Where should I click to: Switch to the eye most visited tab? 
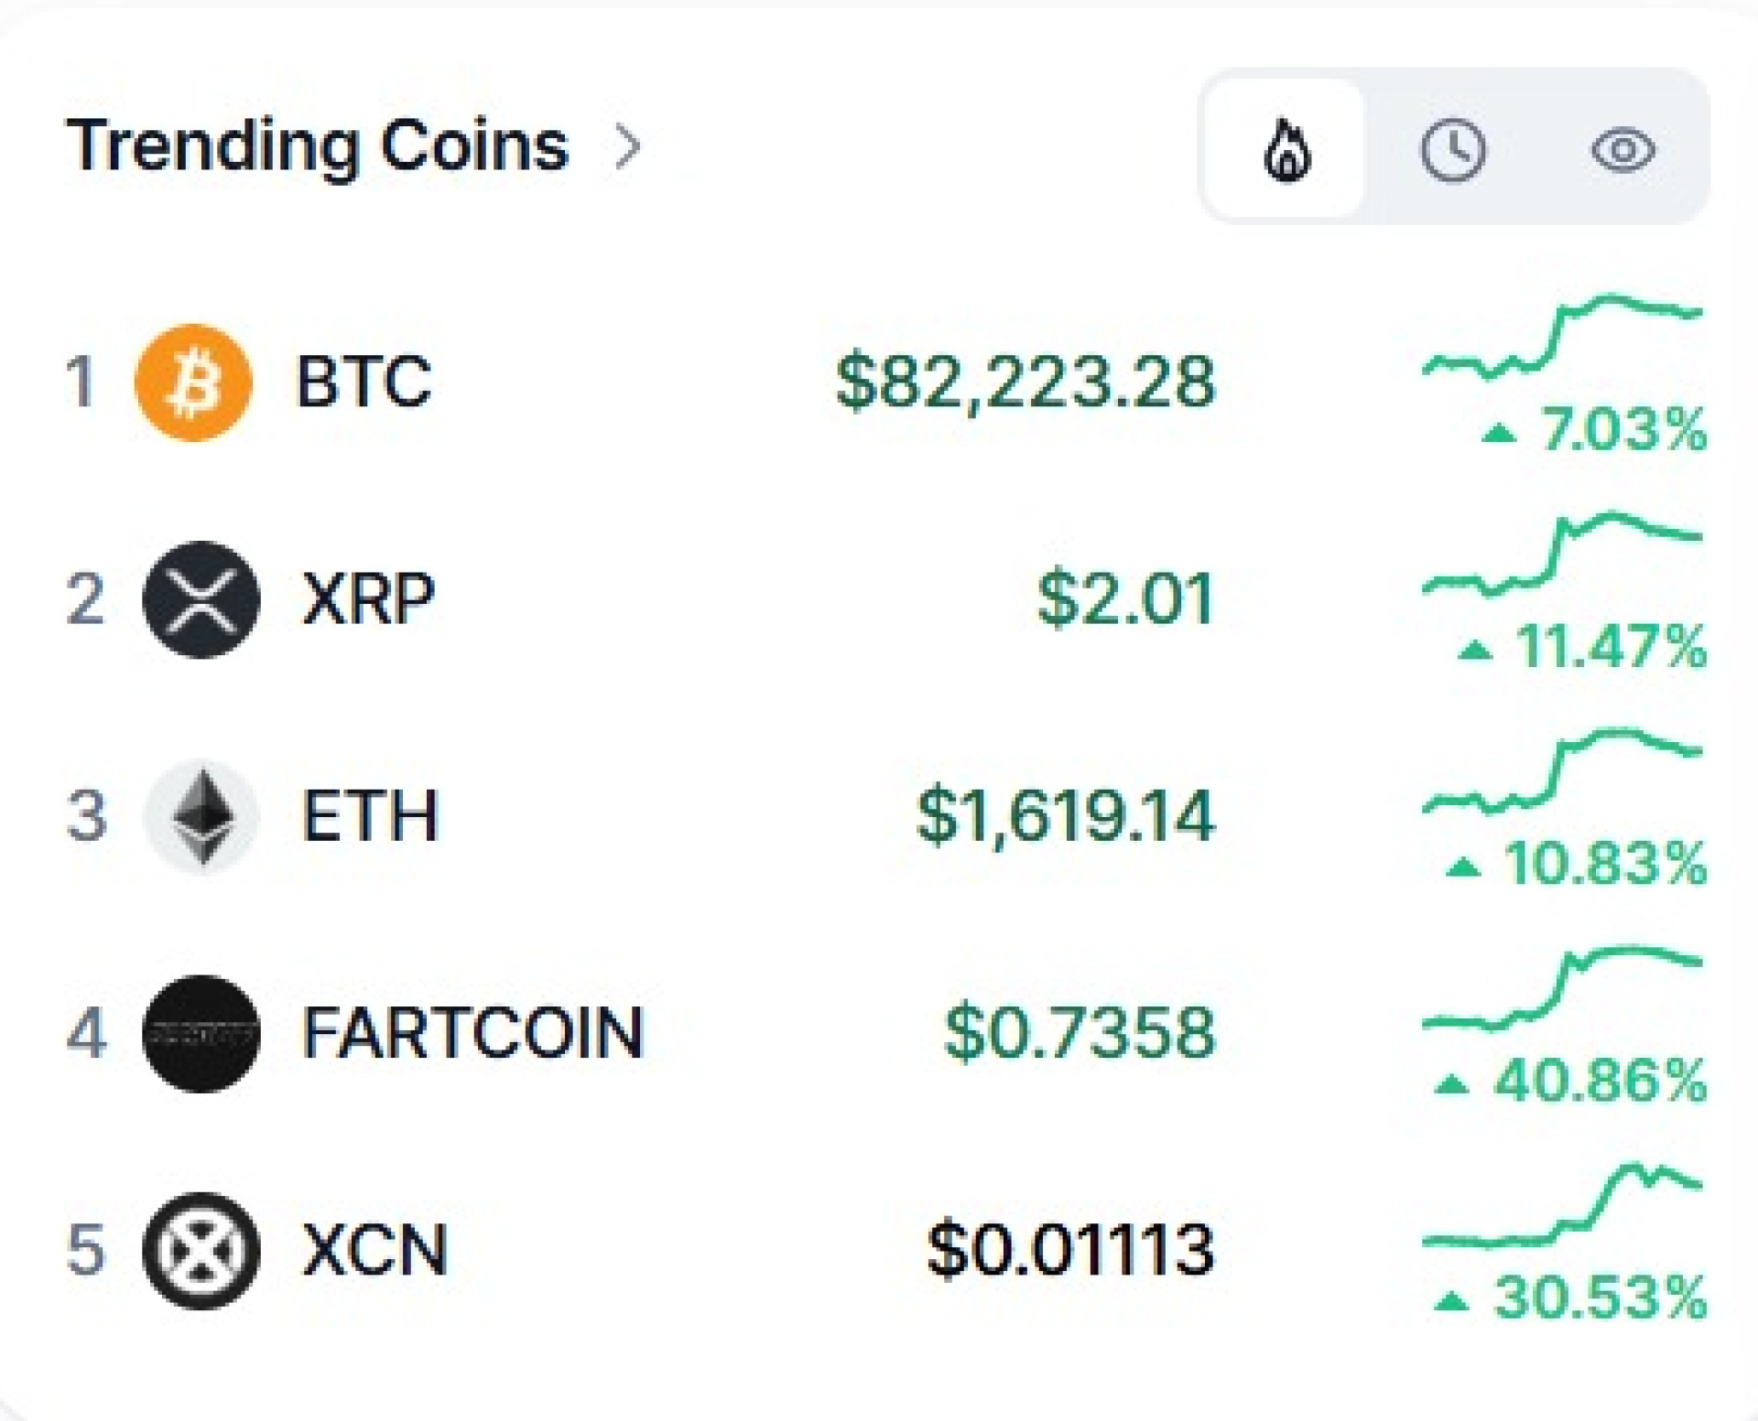coord(1622,149)
